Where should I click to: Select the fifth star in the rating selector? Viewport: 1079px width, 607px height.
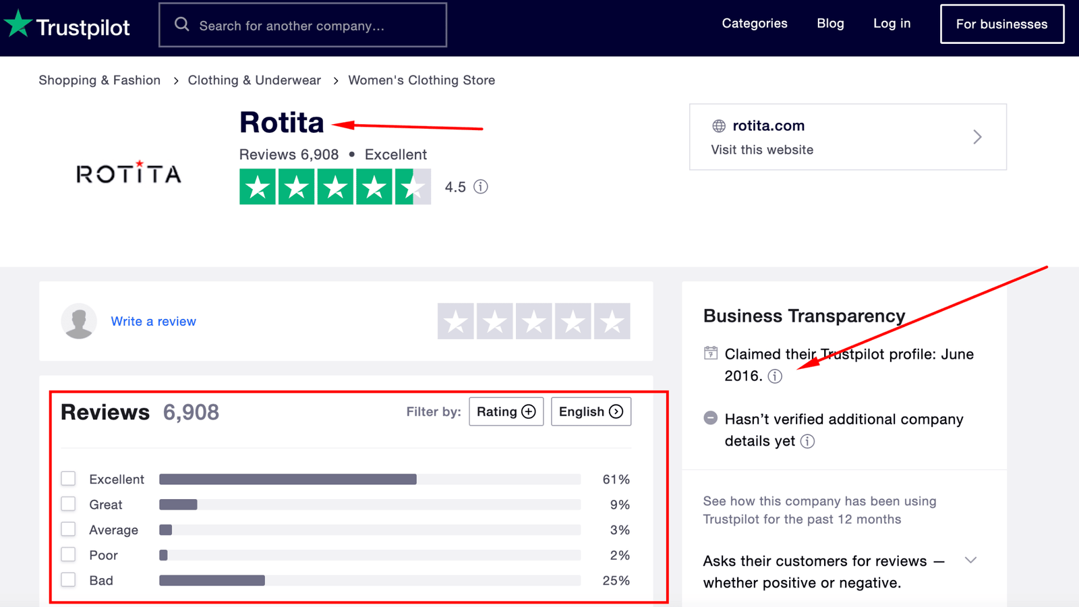pyautogui.click(x=612, y=322)
